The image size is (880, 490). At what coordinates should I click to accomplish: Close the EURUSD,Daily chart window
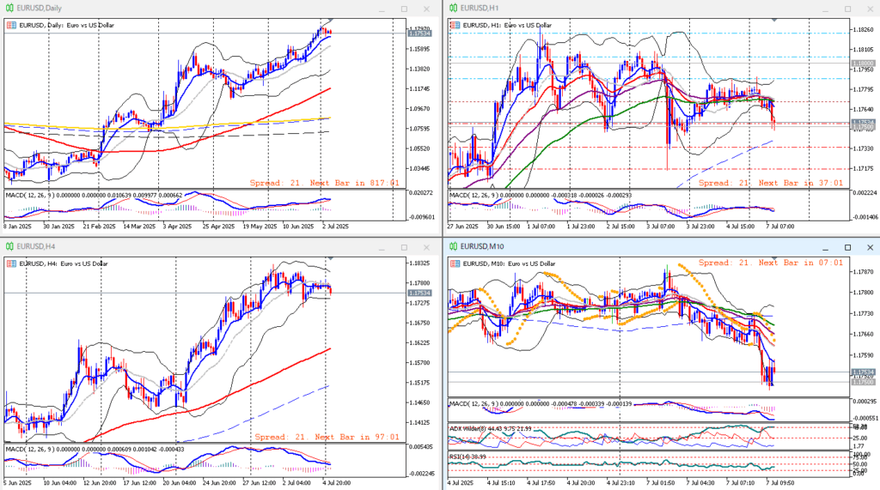[x=426, y=9]
